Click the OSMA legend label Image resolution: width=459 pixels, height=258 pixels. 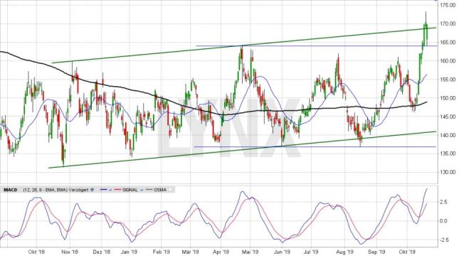click(x=160, y=190)
